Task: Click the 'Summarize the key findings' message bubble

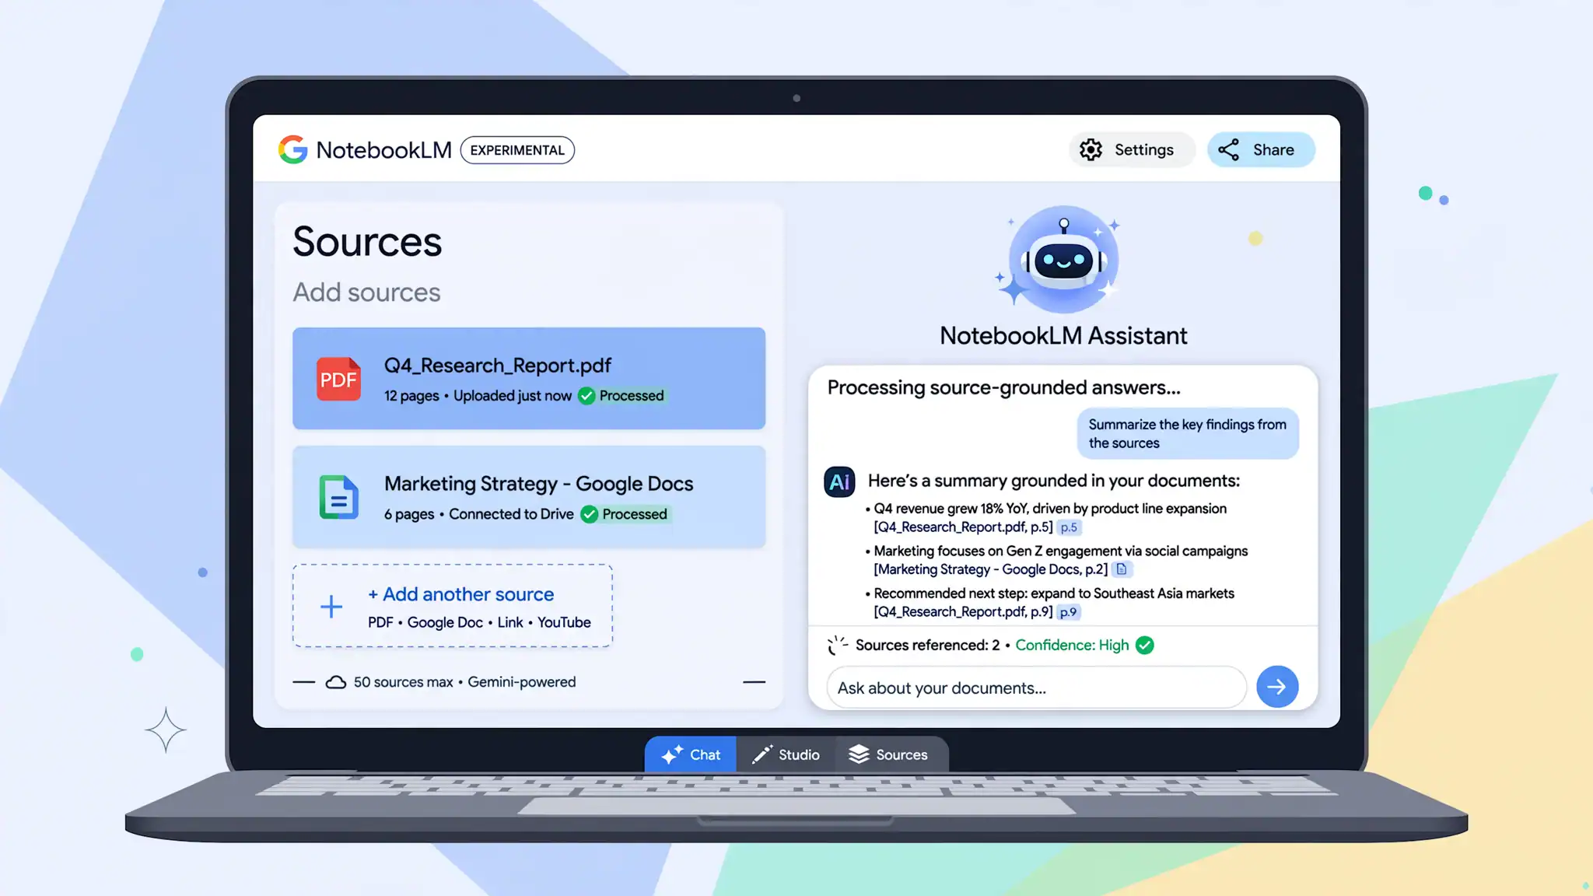Action: [x=1188, y=433]
